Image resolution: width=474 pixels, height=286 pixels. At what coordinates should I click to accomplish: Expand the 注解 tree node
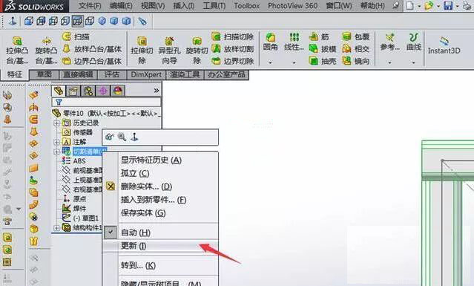point(56,142)
